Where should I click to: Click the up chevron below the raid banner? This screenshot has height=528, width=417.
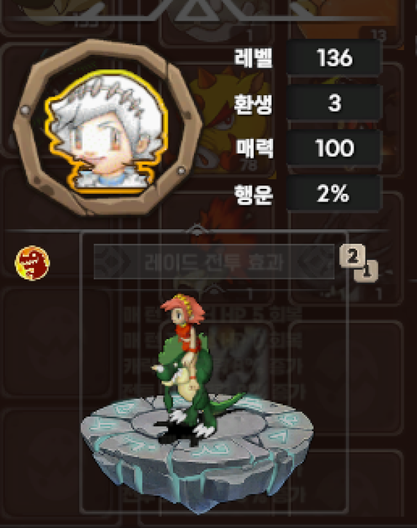coord(214,288)
